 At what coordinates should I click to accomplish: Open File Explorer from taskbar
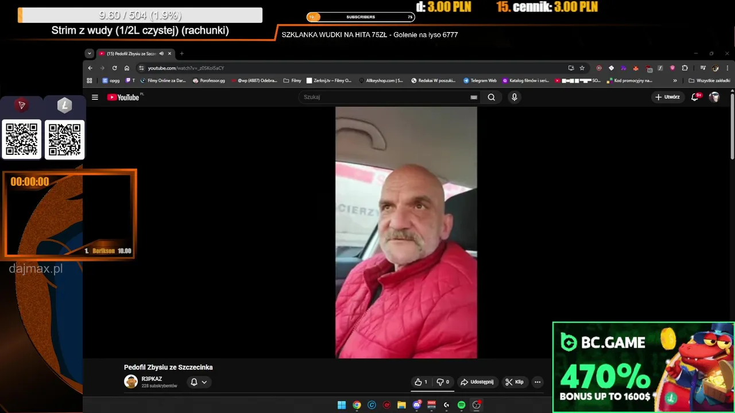point(401,405)
